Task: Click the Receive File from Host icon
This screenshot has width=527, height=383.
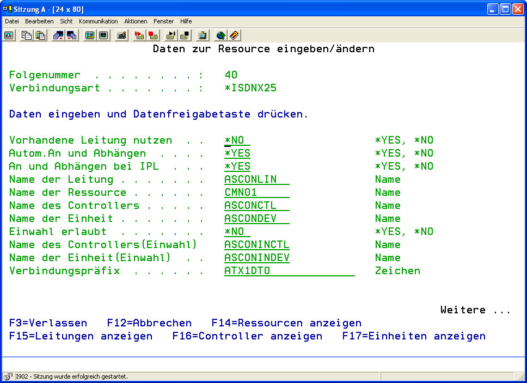Action: pos(72,35)
